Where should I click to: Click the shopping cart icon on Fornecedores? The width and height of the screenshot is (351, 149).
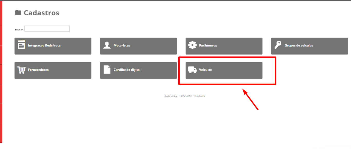(x=21, y=70)
